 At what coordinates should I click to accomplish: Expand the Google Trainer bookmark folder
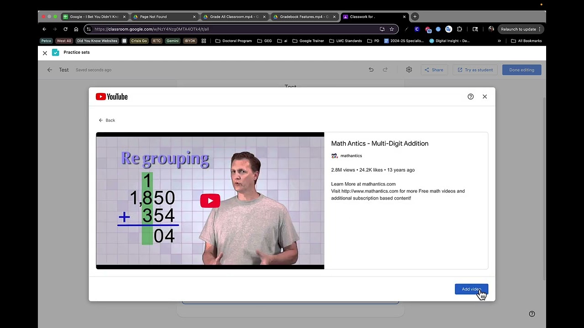click(308, 41)
